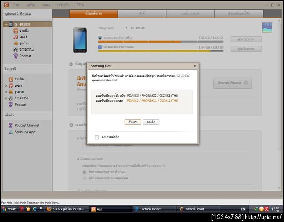Click the cancel button in Samsung Kies dialog

pos(151,122)
